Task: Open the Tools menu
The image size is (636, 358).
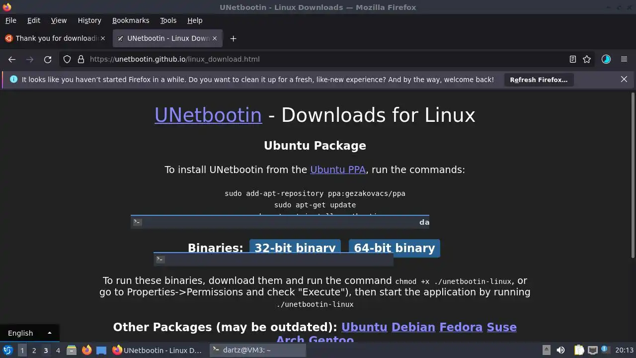Action: pyautogui.click(x=168, y=20)
